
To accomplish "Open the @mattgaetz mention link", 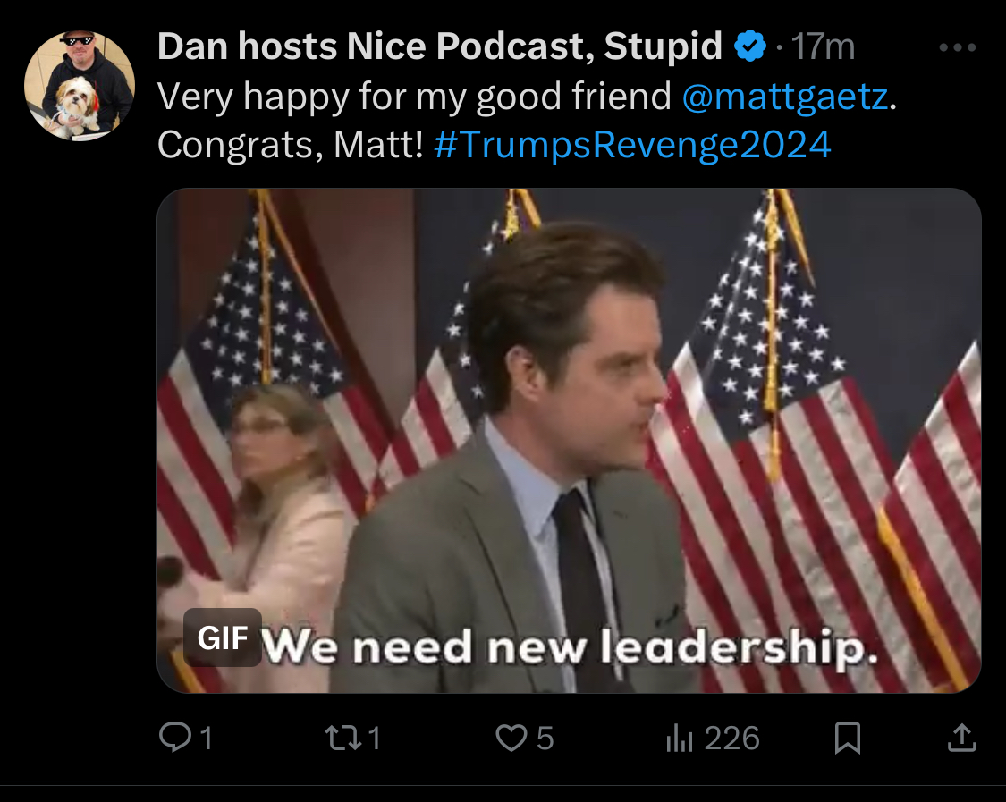I will (785, 97).
